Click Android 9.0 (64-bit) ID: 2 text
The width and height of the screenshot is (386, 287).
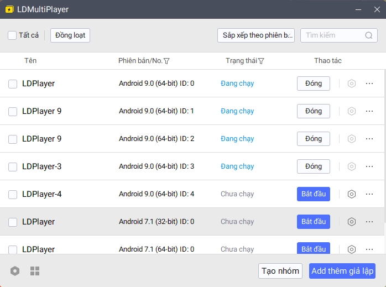pyautogui.click(x=157, y=139)
